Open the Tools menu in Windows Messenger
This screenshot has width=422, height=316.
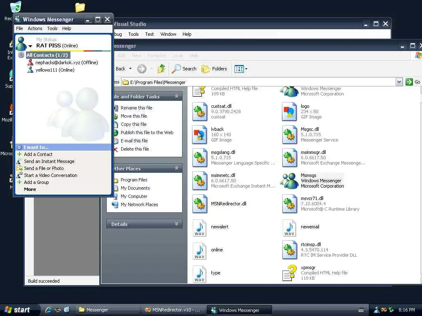(x=52, y=28)
